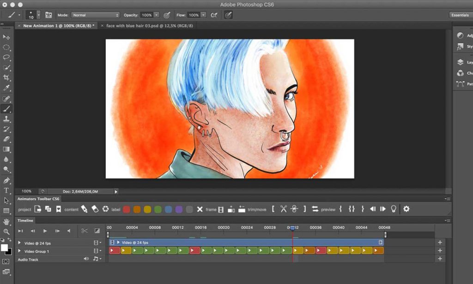Click the content bookmark icon in Animators Toolbar
Screen dimensions: 473x284
59,209
